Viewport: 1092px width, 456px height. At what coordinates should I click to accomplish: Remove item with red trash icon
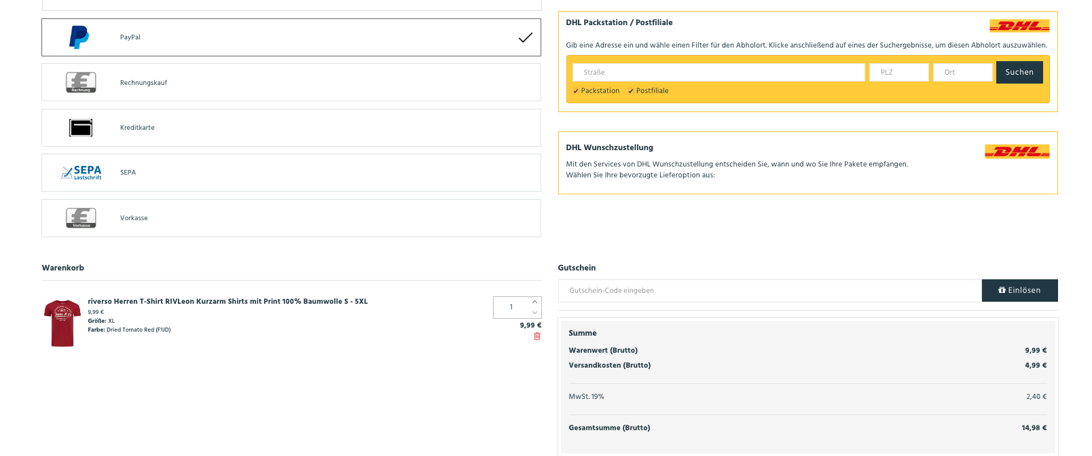[x=537, y=336]
